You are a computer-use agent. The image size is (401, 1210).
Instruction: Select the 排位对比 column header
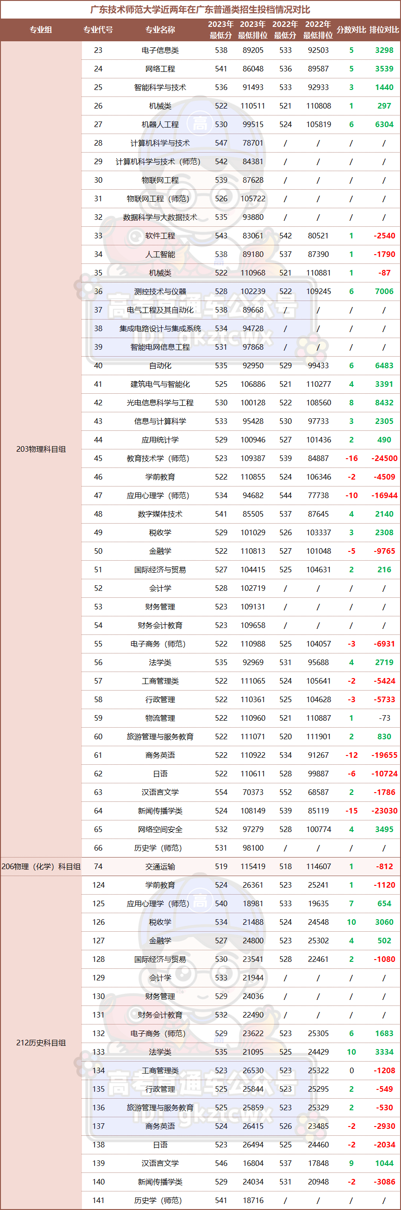point(384,30)
